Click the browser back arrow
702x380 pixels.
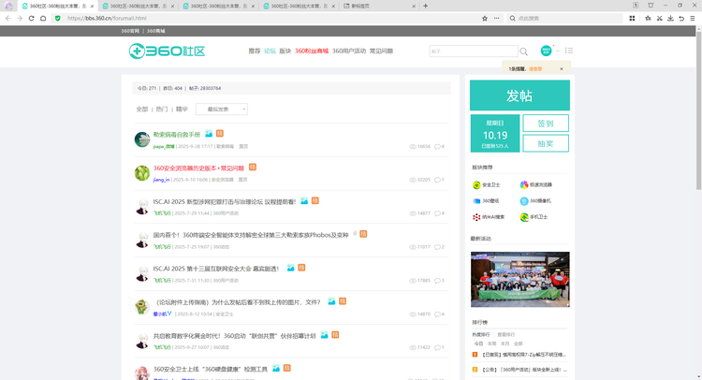[7, 19]
